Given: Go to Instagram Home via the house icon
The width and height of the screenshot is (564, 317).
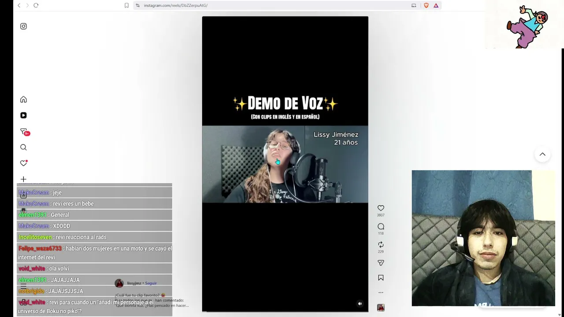Looking at the screenshot, I should (23, 100).
